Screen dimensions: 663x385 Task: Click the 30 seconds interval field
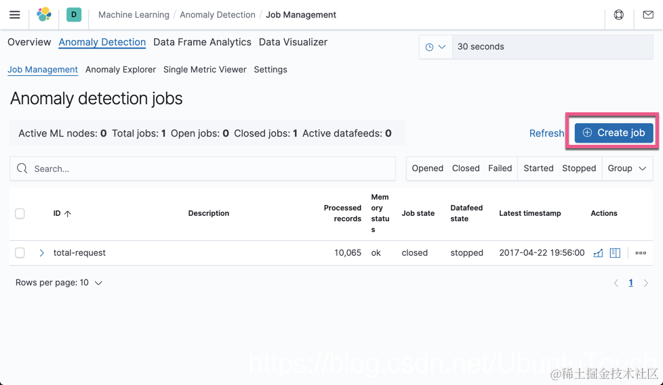552,47
